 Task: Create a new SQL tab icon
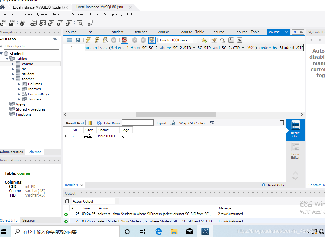click(x=3, y=23)
